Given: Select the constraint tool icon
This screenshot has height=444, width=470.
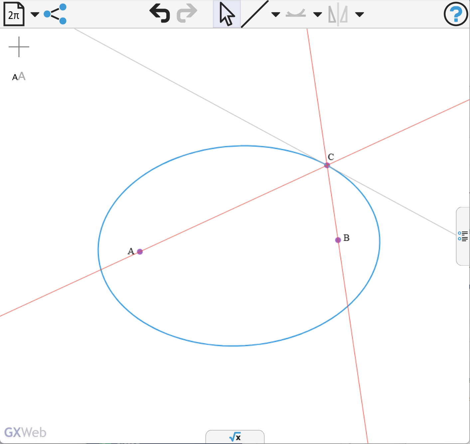Looking at the screenshot, I should coord(296,14).
